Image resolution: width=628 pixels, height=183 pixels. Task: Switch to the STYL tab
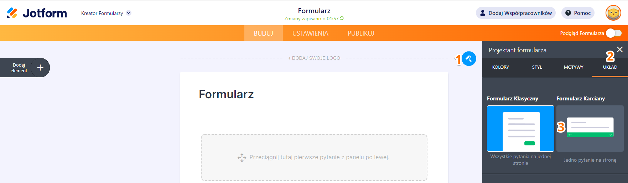[537, 67]
